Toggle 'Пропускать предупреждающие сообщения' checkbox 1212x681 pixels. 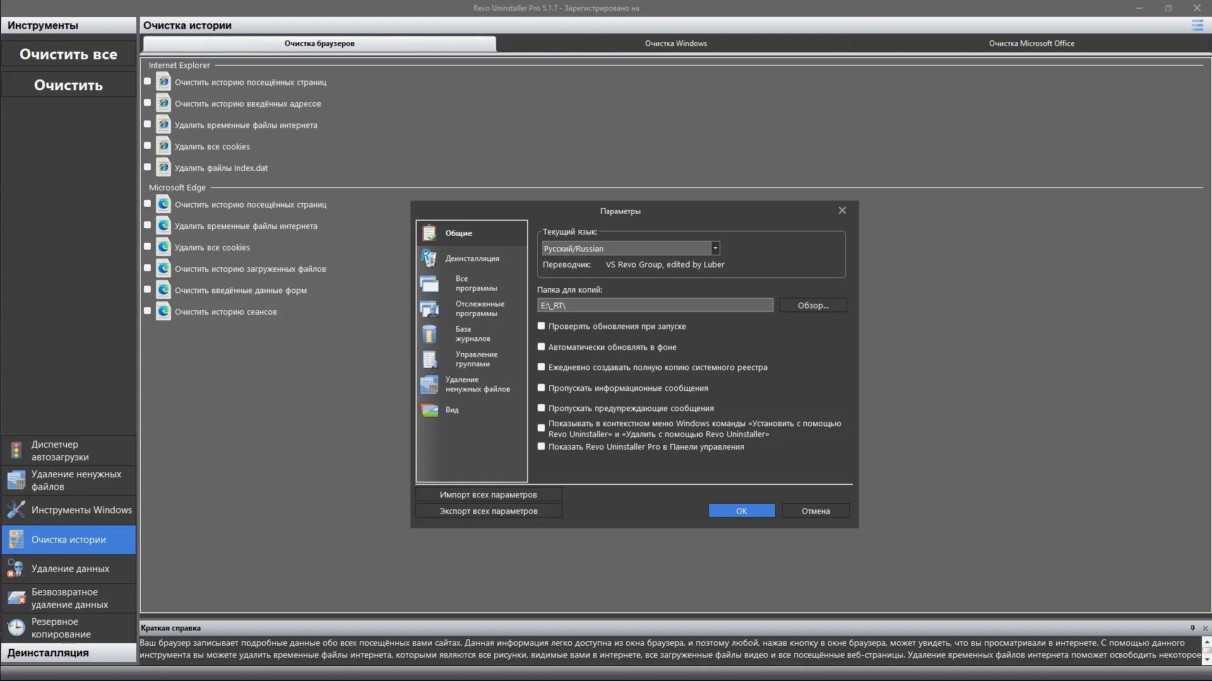click(x=541, y=408)
